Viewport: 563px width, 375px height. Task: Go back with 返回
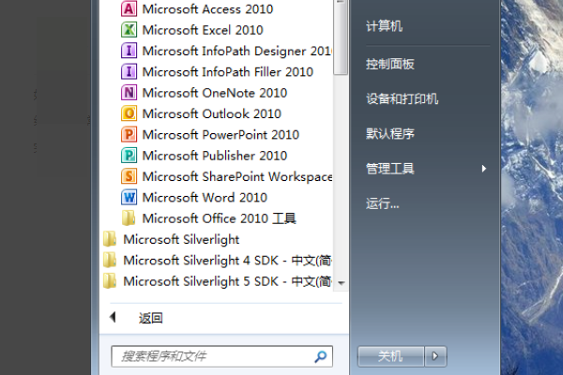[151, 318]
